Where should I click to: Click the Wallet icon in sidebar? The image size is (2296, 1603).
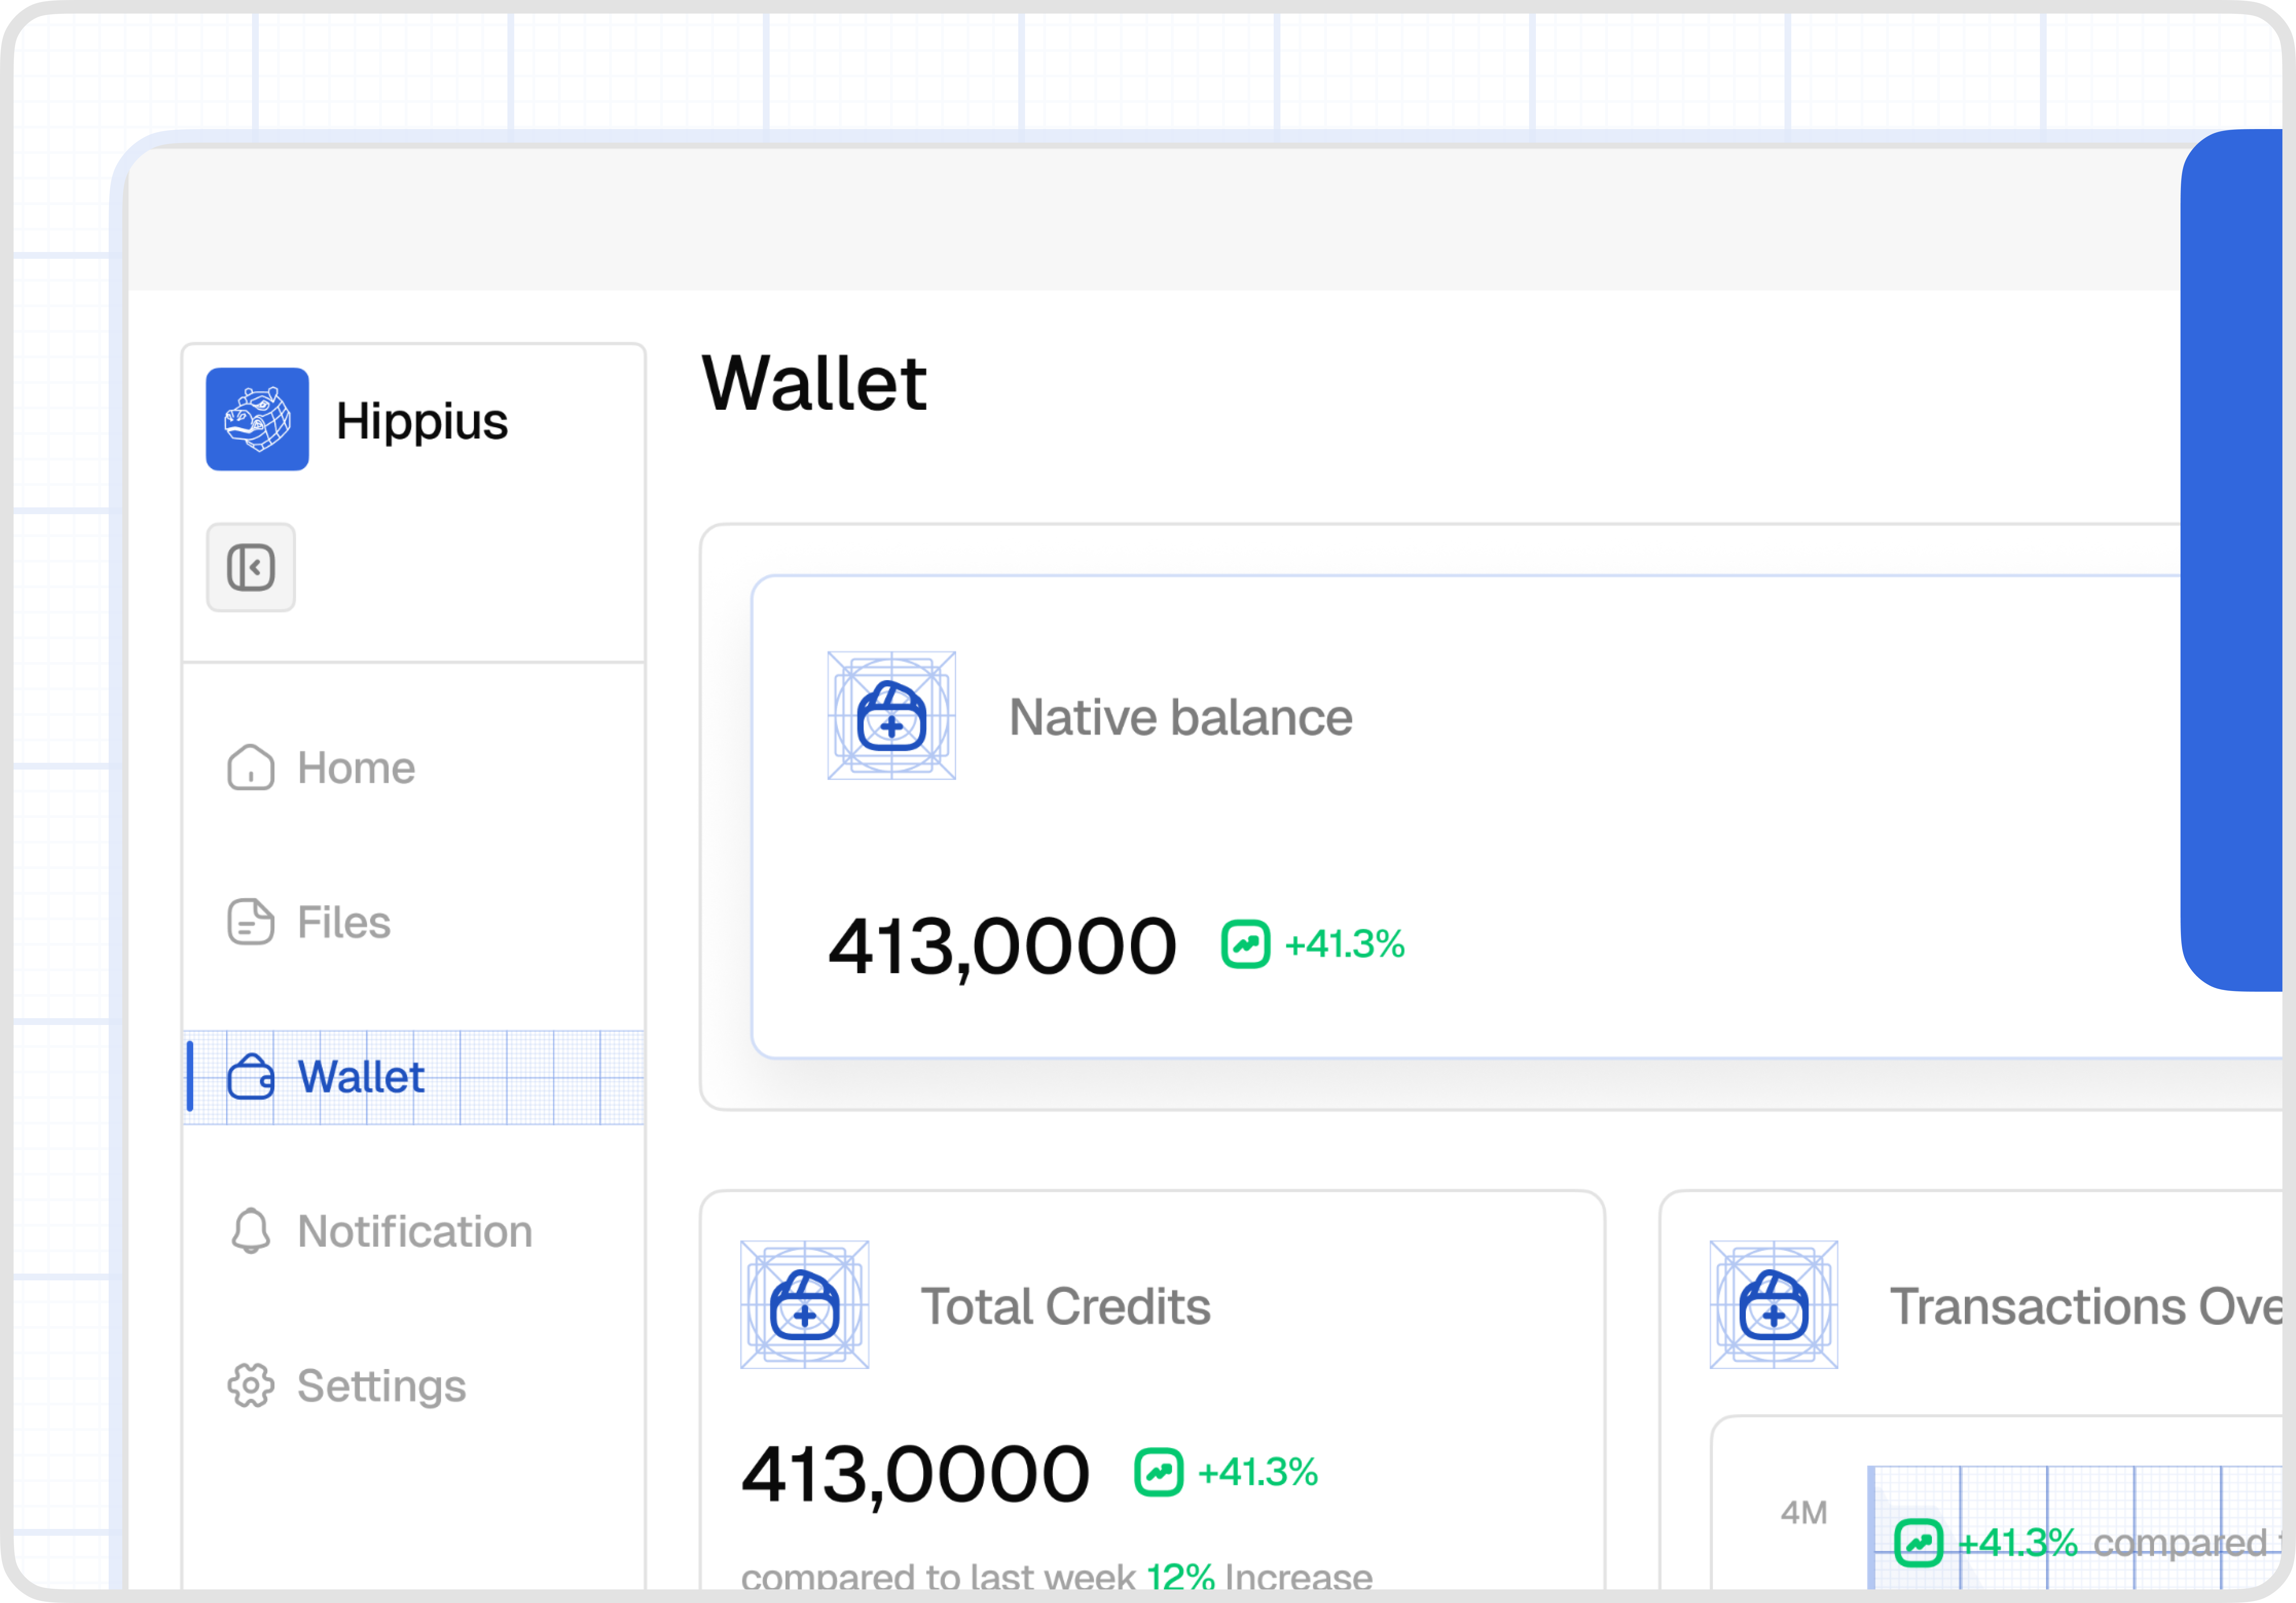[x=251, y=1077]
